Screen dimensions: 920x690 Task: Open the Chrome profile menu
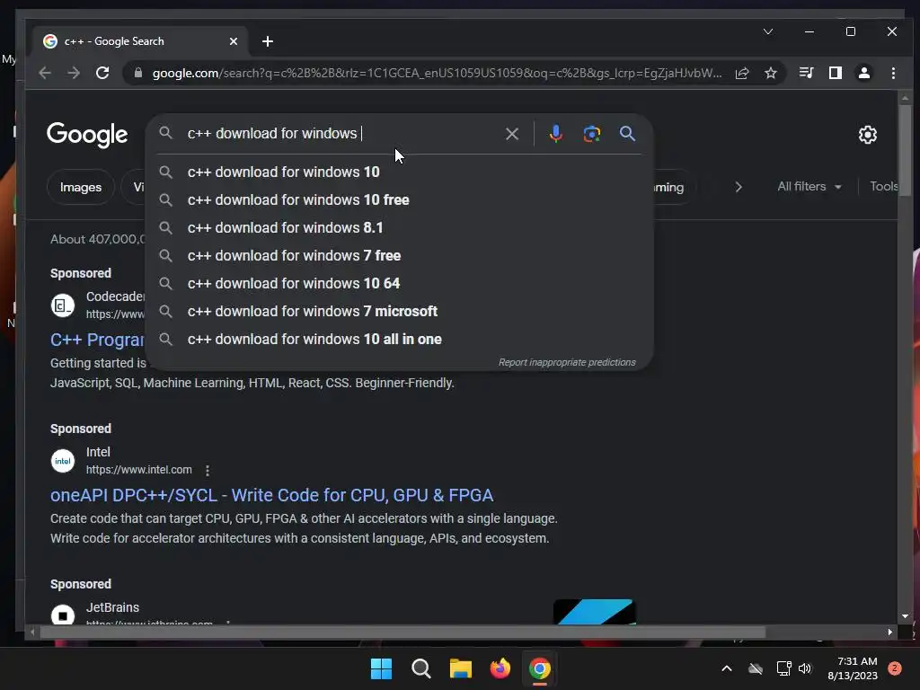pos(864,73)
